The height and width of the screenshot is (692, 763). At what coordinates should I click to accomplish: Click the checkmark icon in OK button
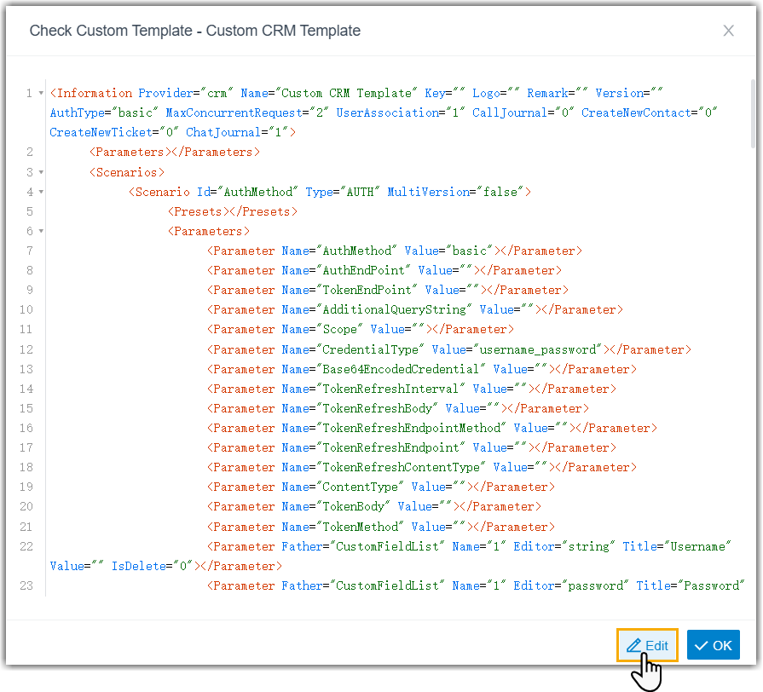[702, 646]
